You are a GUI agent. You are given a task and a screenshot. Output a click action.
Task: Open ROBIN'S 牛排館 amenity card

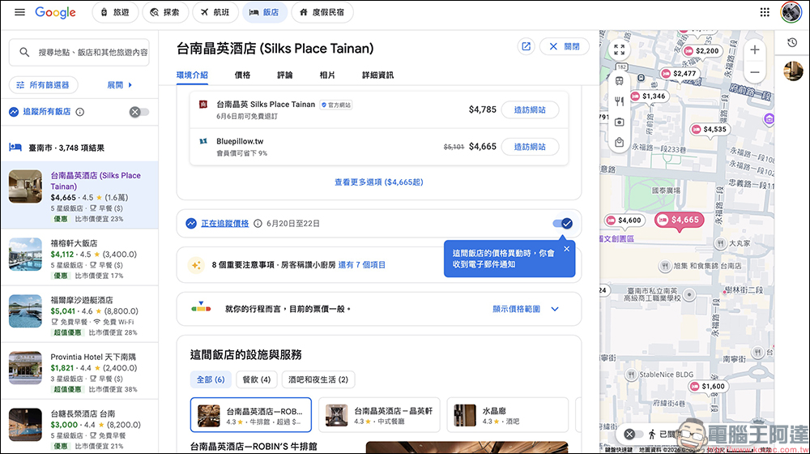(x=251, y=415)
